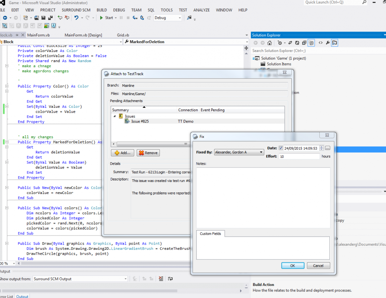Viewport: 386px width, 298px height.
Task: Click Clear All in the Output toolbar
Action: [x=161, y=278]
